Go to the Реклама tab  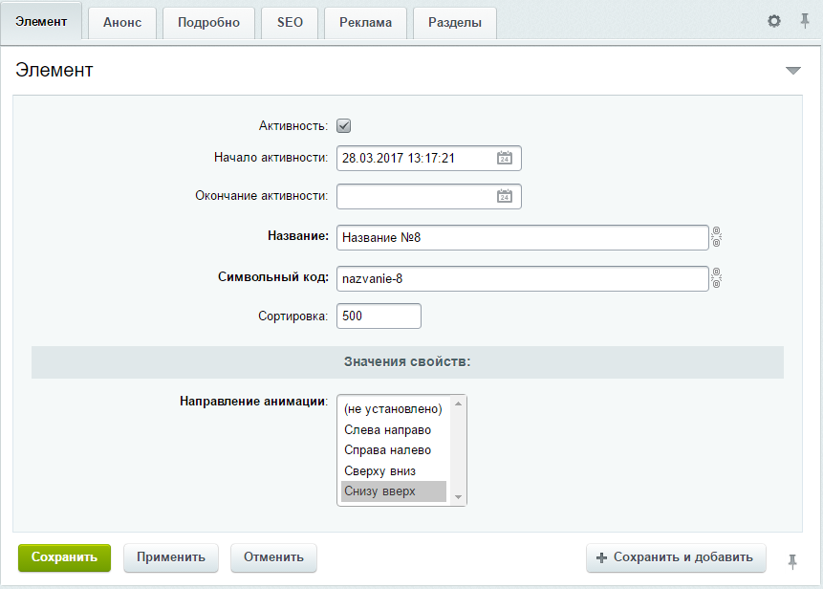coord(366,23)
